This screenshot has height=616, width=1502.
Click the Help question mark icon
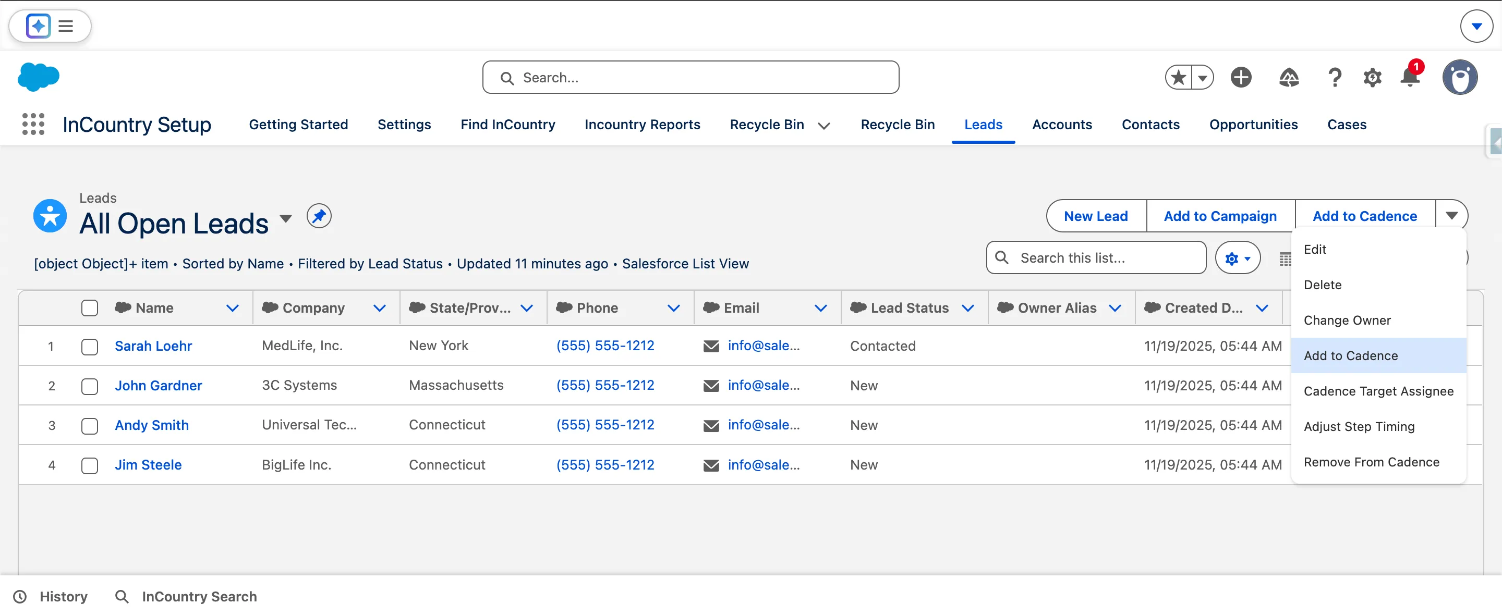pos(1335,78)
